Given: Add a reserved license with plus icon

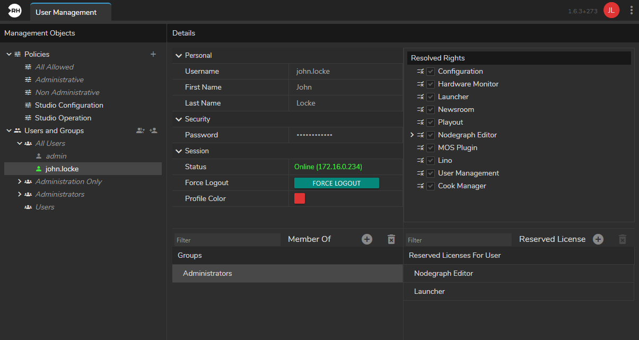Looking at the screenshot, I should click(x=598, y=239).
